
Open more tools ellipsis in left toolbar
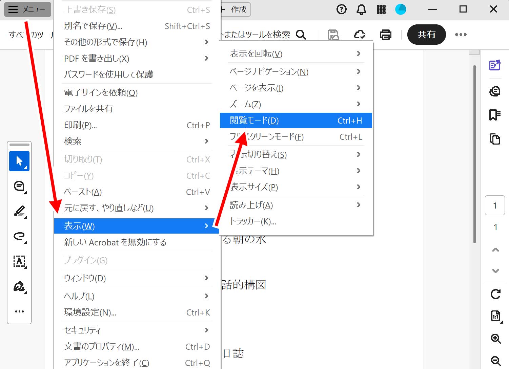click(x=19, y=311)
